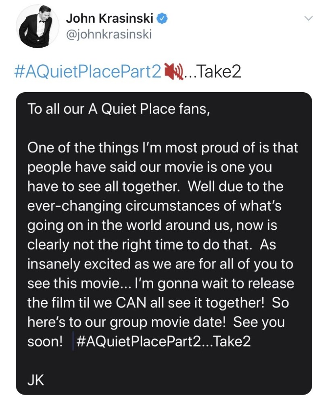Open the John Krasinski display name
This screenshot has width=328, height=414.
[x=110, y=18]
